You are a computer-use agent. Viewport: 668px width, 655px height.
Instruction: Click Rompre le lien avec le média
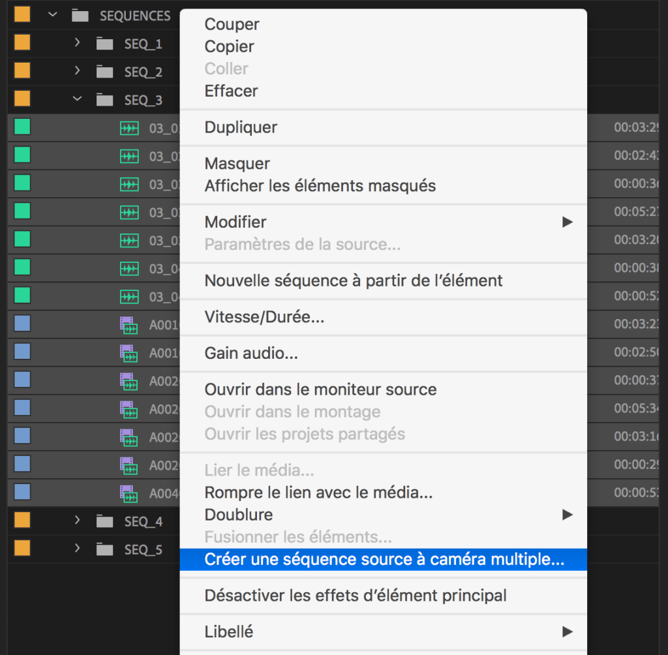(x=318, y=493)
